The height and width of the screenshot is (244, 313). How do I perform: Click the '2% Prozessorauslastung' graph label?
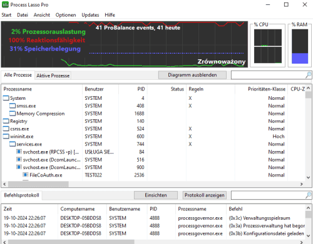click(x=48, y=32)
